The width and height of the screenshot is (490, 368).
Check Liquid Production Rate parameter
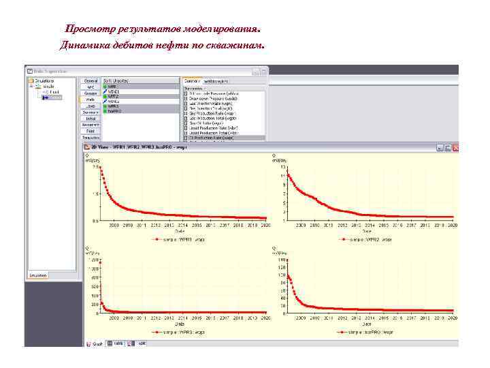click(x=186, y=128)
